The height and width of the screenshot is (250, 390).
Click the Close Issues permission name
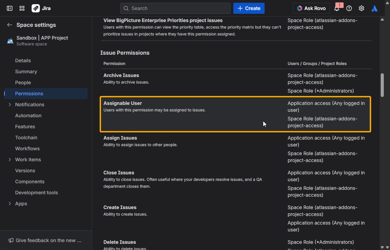coord(119,173)
